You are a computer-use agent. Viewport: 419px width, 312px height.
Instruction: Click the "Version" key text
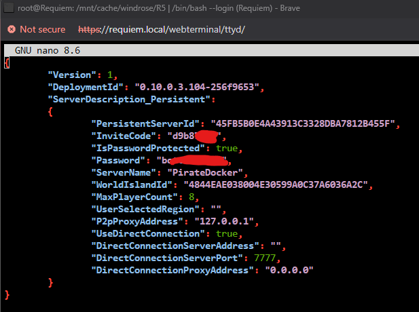tap(72, 75)
